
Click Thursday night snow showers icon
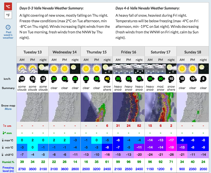[x=107, y=69]
